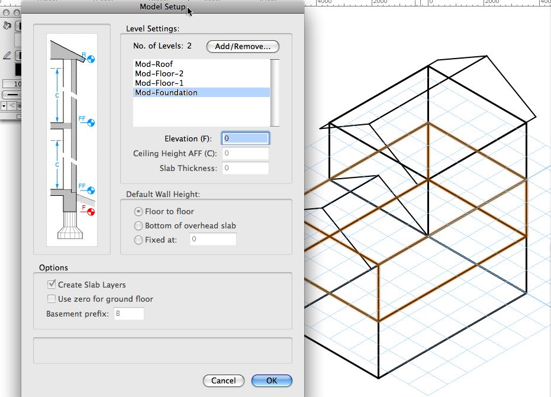Click the No. of Levels: 2 label
Image resolution: width=551 pixels, height=397 pixels.
tap(162, 46)
